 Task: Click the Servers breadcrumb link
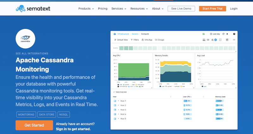(135, 34)
